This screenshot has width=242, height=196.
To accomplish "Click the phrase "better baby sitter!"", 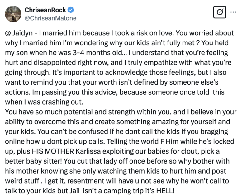I will [x=34, y=161].
